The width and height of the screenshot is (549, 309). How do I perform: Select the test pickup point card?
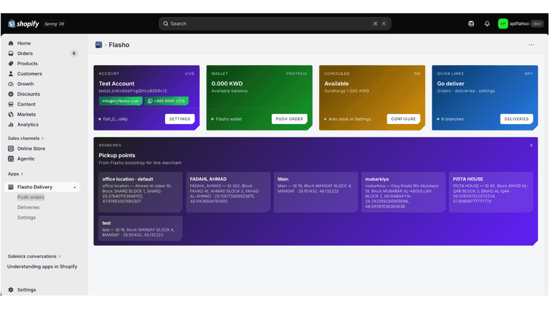tap(140, 228)
